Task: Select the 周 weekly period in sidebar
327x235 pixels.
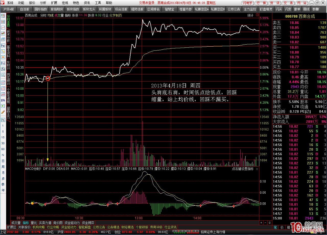Action: [x=3, y=167]
